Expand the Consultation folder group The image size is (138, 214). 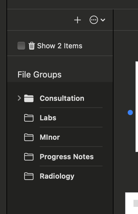tap(19, 98)
